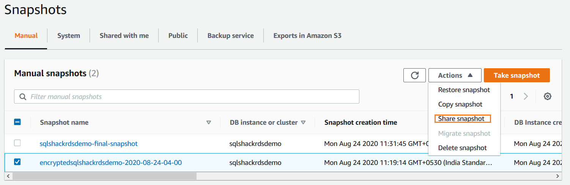Open the table preferences gear icon
570x185 pixels.
[547, 96]
